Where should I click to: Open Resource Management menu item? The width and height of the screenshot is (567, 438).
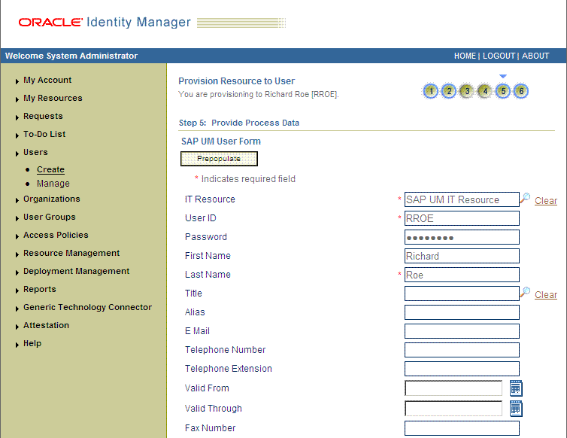tap(71, 254)
